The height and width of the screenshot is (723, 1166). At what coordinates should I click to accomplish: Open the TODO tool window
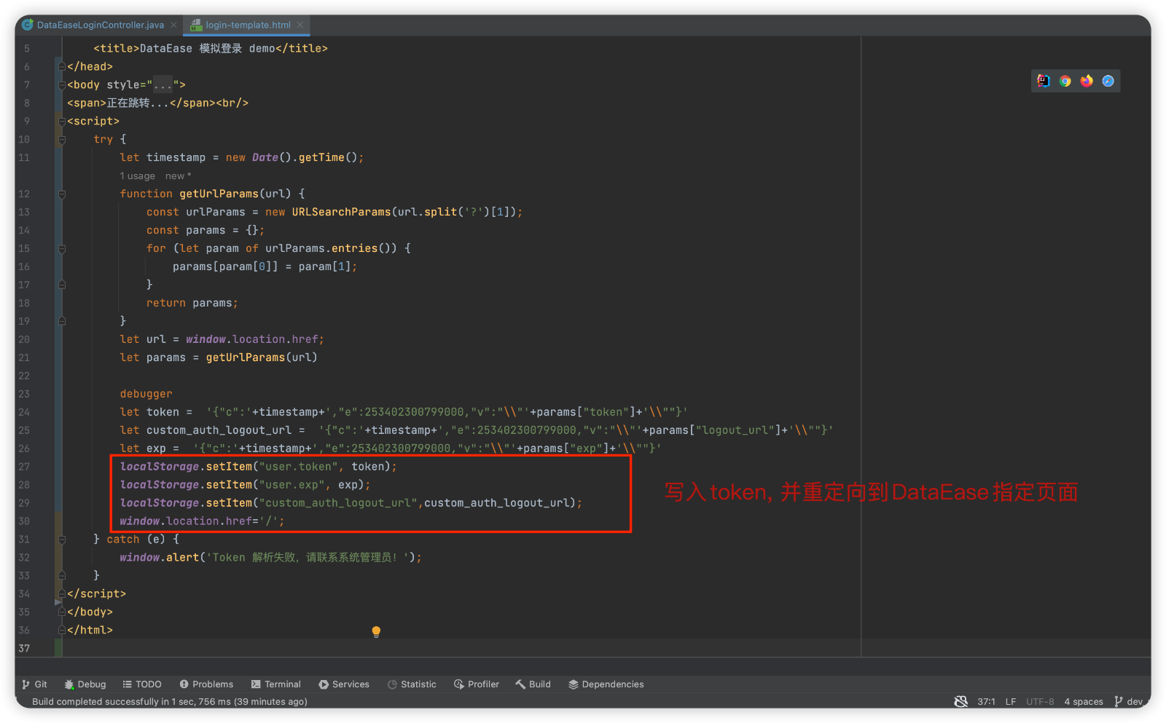pyautogui.click(x=142, y=684)
